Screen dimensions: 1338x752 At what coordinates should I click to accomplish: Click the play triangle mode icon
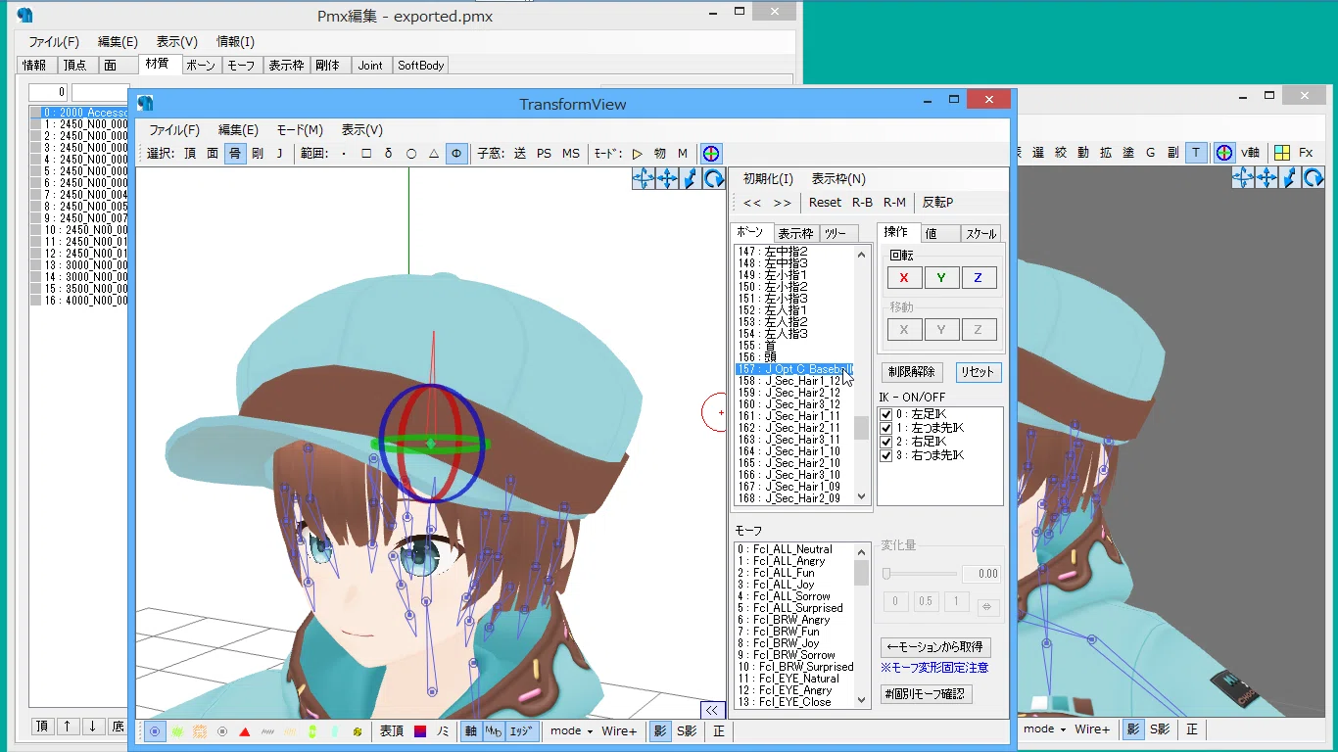click(637, 154)
